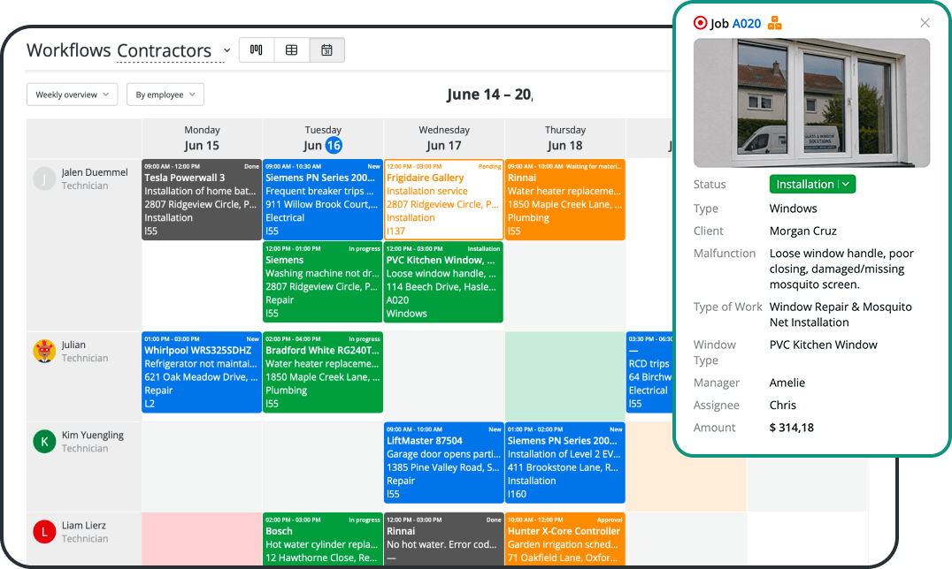Click Julian's technician avatar picture
Screen dimensions: 952x569
point(44,352)
